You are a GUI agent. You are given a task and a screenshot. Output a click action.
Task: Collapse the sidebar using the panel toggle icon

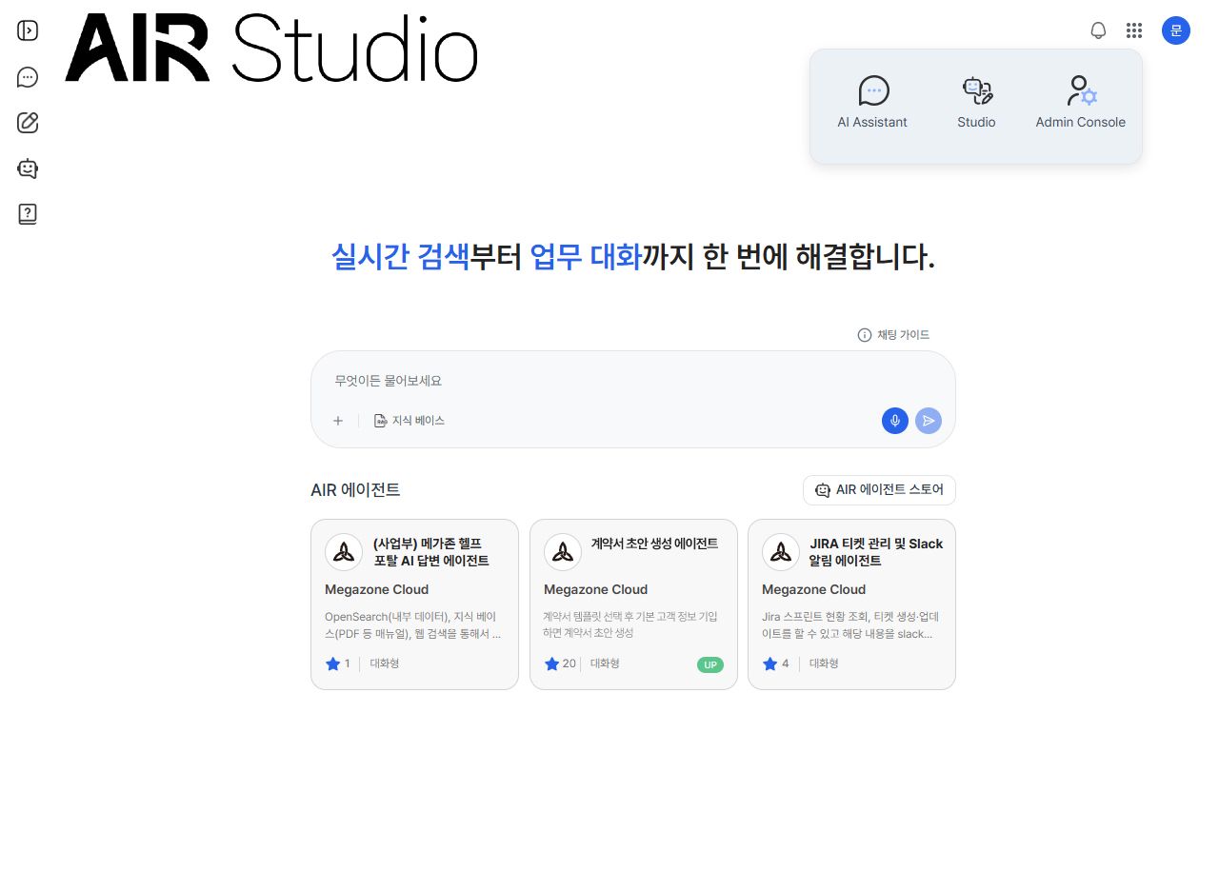click(27, 30)
